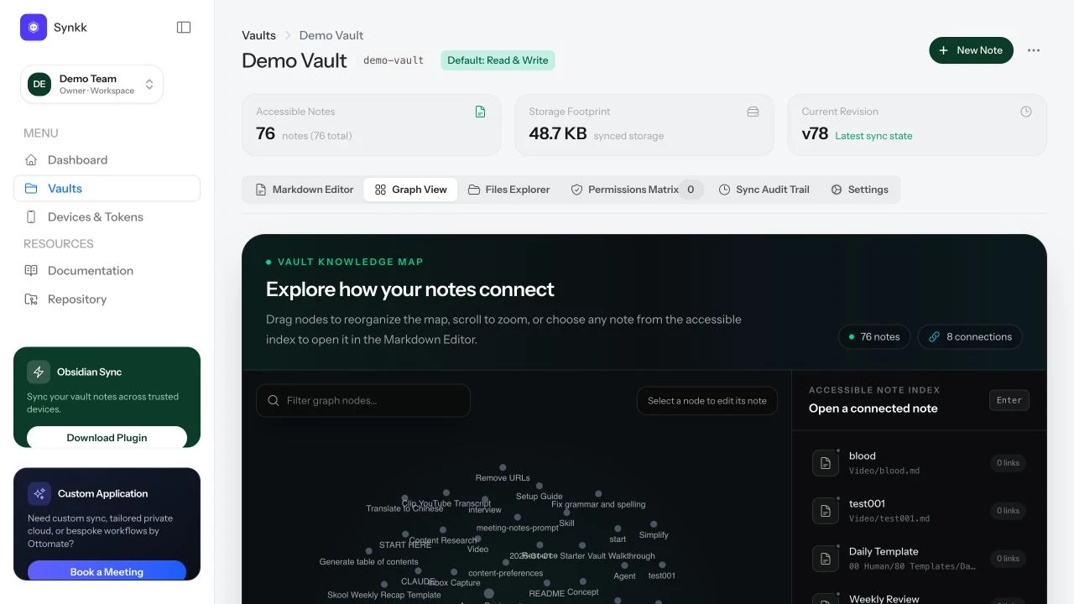Click the Dashboard home icon
Image resolution: width=1074 pixels, height=604 pixels.
[31, 159]
